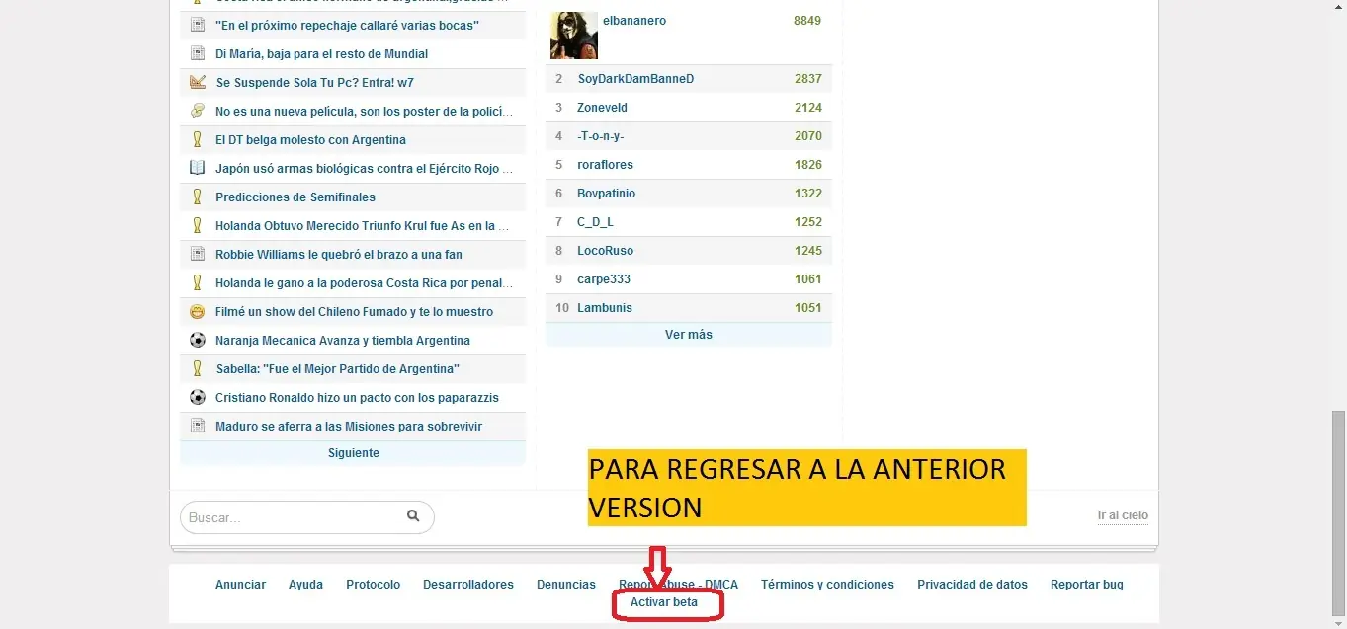Screen dimensions: 1347x629
Task: Click the icon beside "En el próximo repechaje" post
Action: [x=197, y=25]
